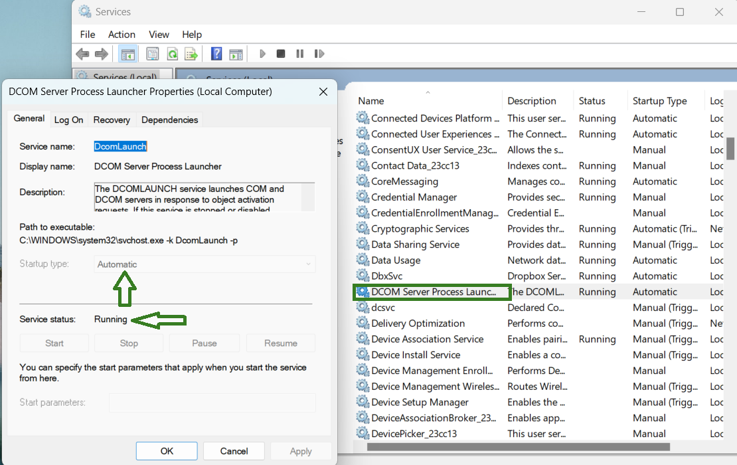Click the Refresh toolbar icon
This screenshot has width=737, height=465.
(172, 54)
